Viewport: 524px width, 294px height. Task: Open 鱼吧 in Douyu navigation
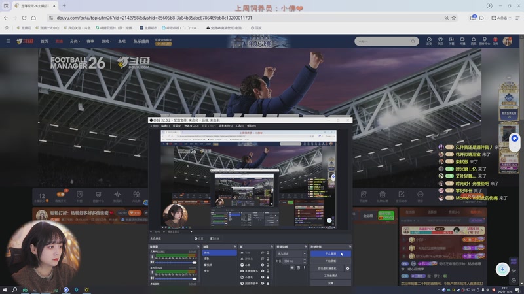(x=122, y=41)
